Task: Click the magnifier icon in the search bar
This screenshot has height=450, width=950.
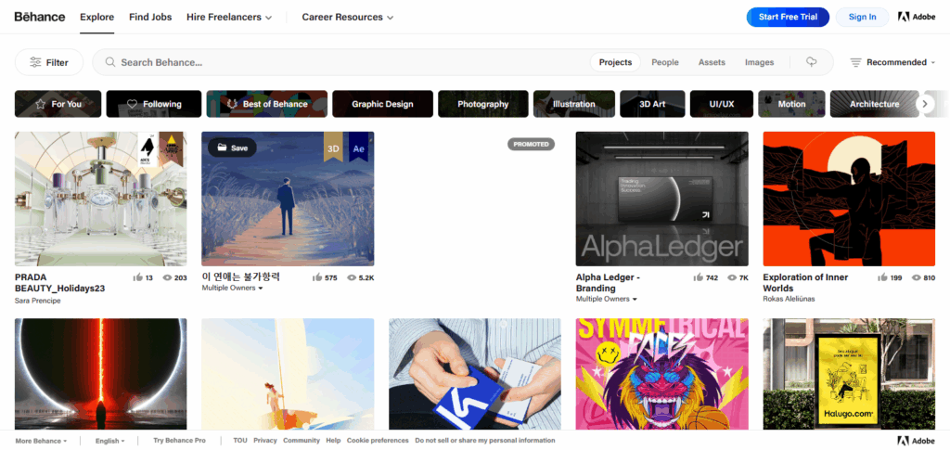Action: pos(110,62)
